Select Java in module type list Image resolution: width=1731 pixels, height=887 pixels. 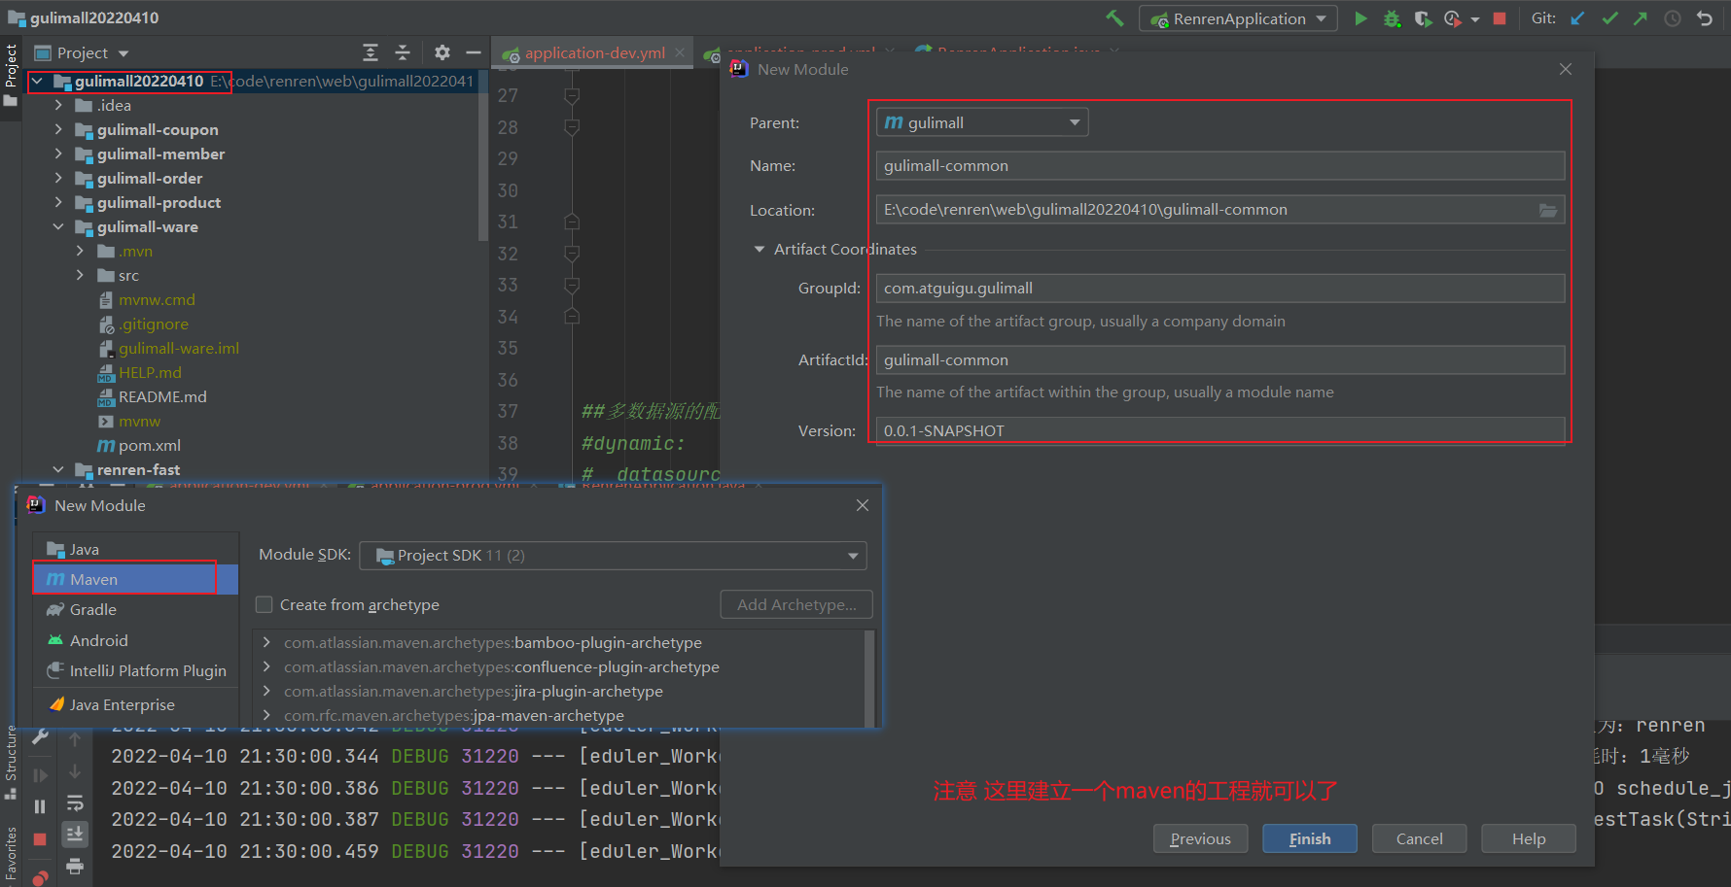pyautogui.click(x=136, y=549)
